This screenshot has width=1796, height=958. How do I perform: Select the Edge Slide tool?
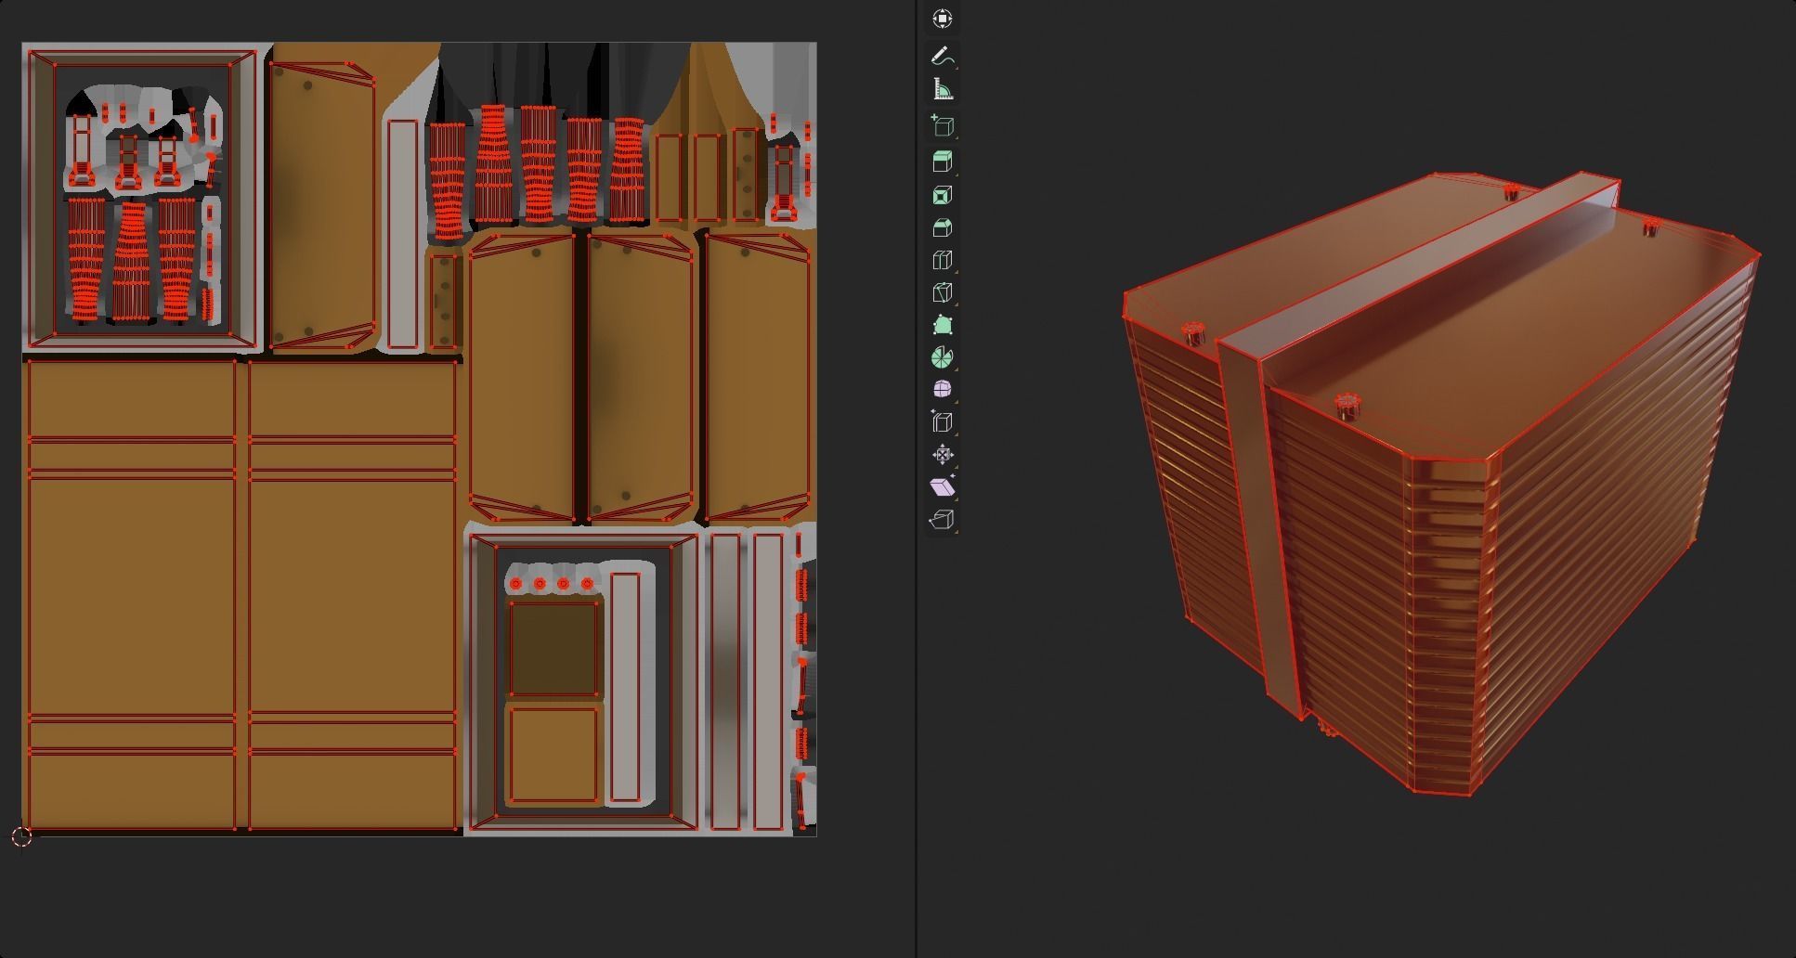click(x=942, y=422)
